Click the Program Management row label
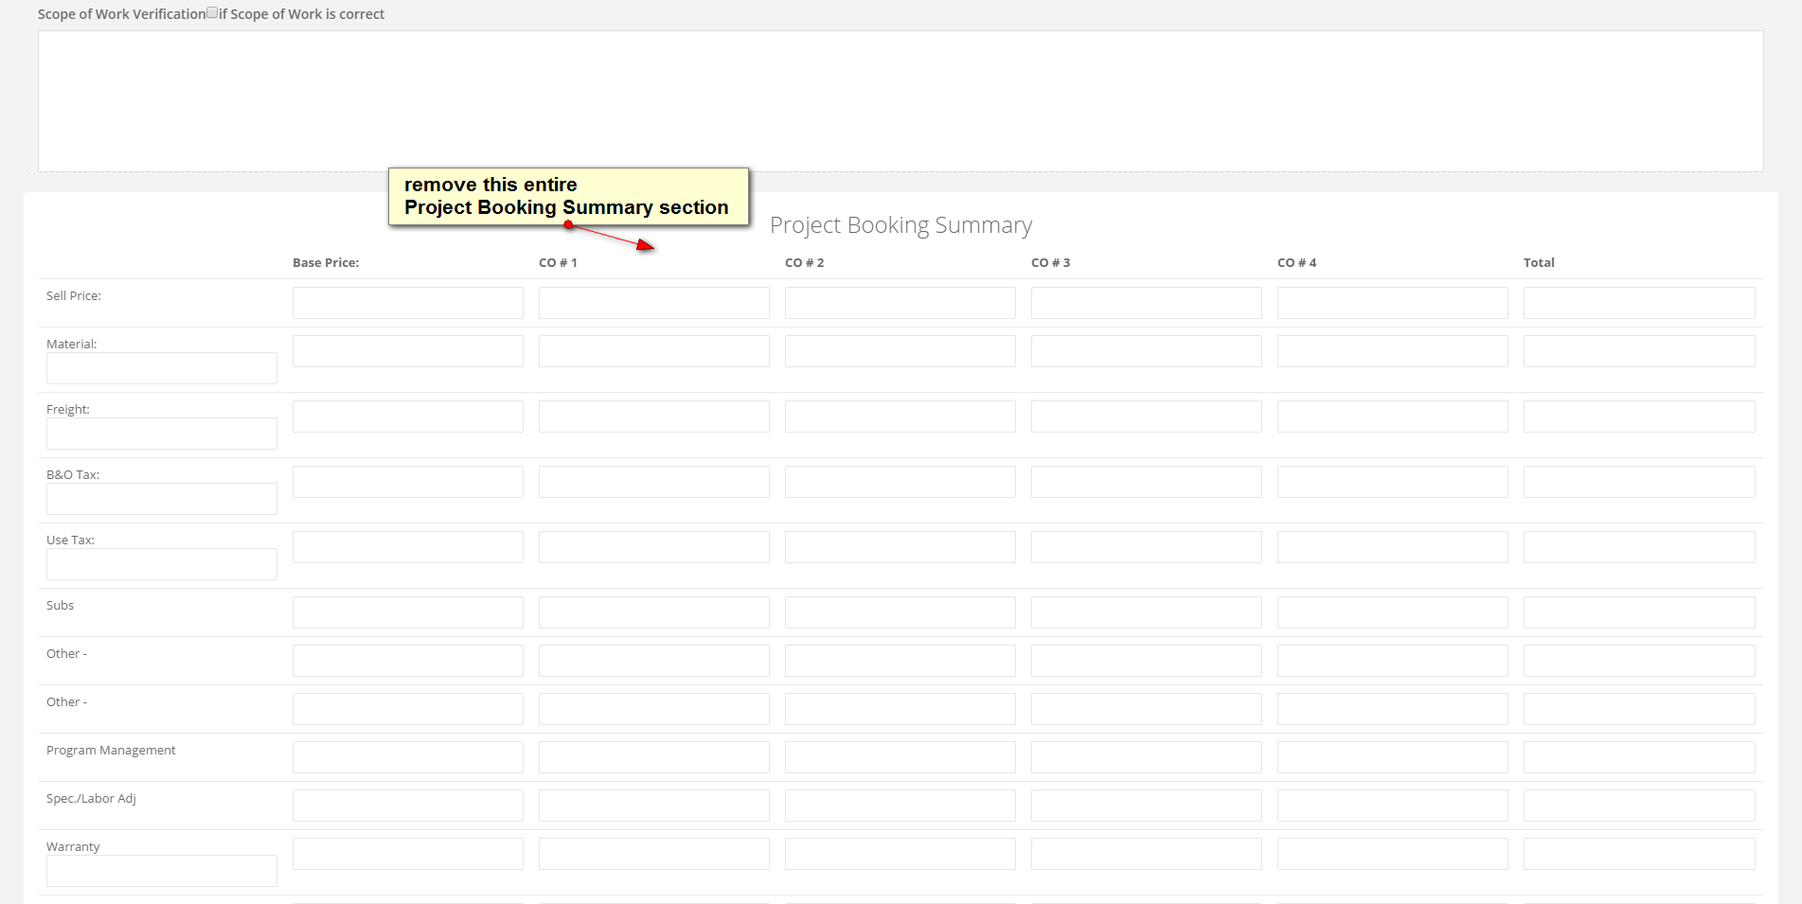Screen dimensions: 1802x904 click(x=111, y=751)
